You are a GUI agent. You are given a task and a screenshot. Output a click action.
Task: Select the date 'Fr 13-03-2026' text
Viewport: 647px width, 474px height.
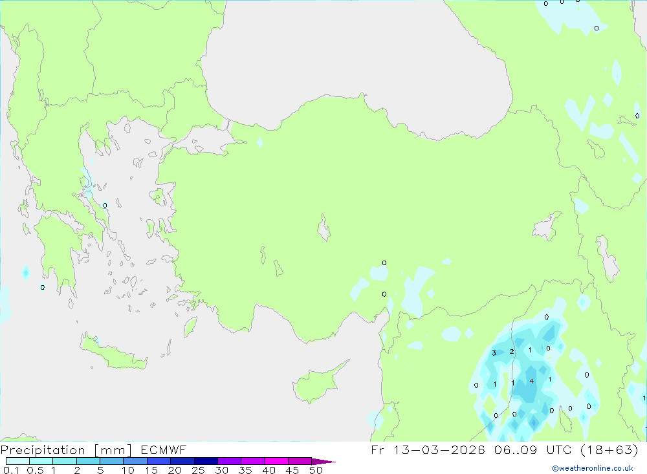(x=428, y=449)
